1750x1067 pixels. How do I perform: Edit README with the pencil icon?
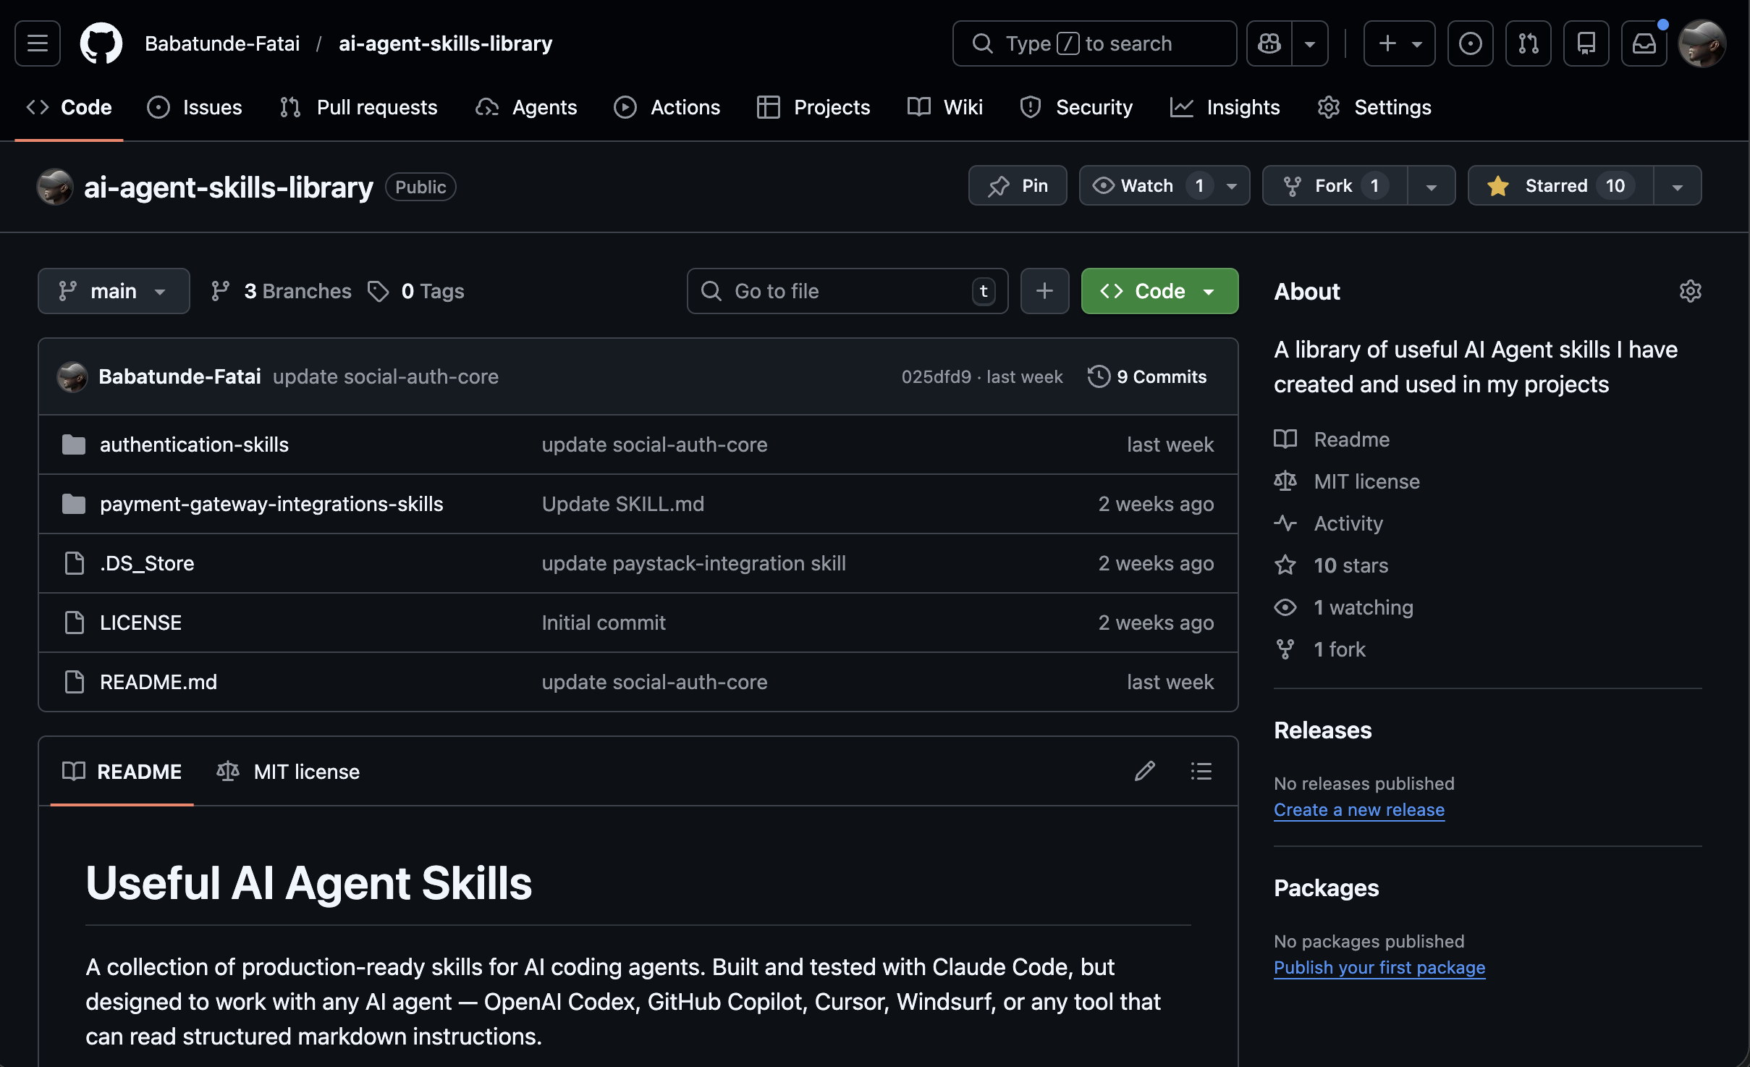pyautogui.click(x=1144, y=772)
